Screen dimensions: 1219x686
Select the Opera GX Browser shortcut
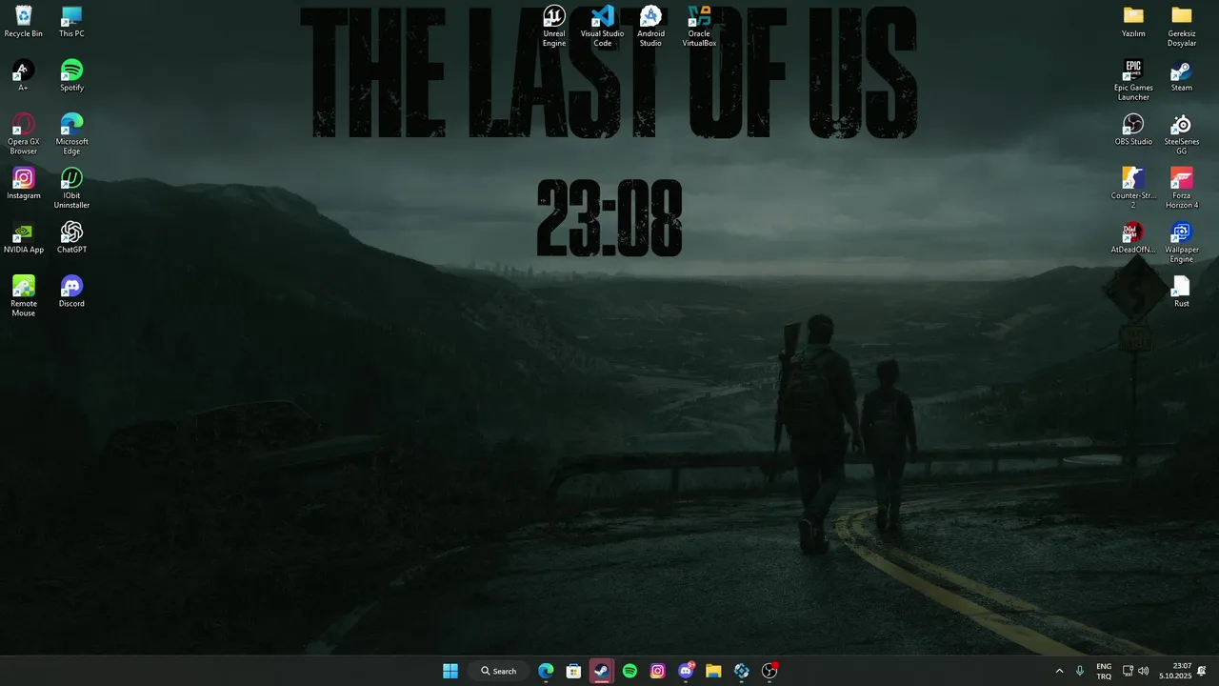tap(24, 134)
